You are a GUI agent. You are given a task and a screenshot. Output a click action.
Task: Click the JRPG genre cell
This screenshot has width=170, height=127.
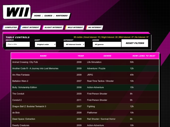pos(90,75)
